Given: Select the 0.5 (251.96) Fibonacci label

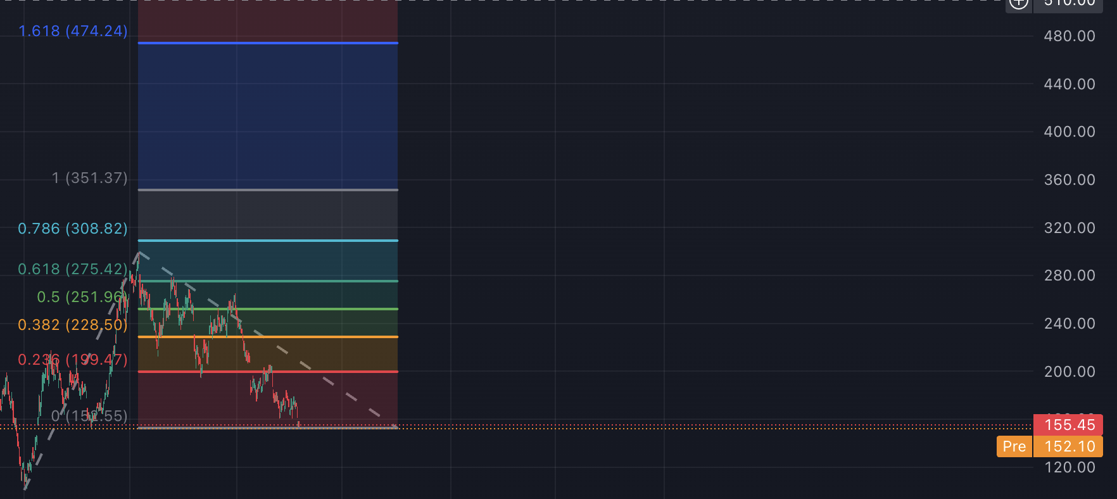Looking at the screenshot, I should point(82,297).
